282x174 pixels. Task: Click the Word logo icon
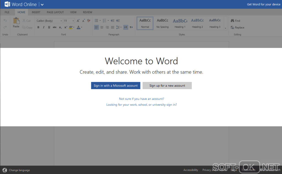click(x=7, y=4)
